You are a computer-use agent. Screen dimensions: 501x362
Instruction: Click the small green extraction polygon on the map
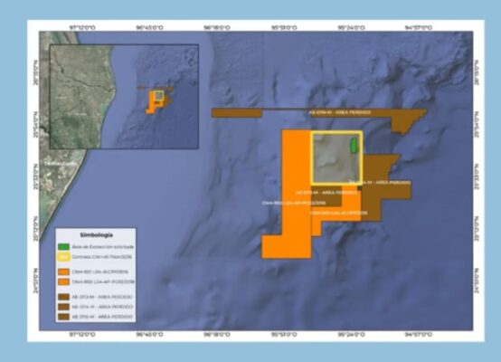point(354,145)
